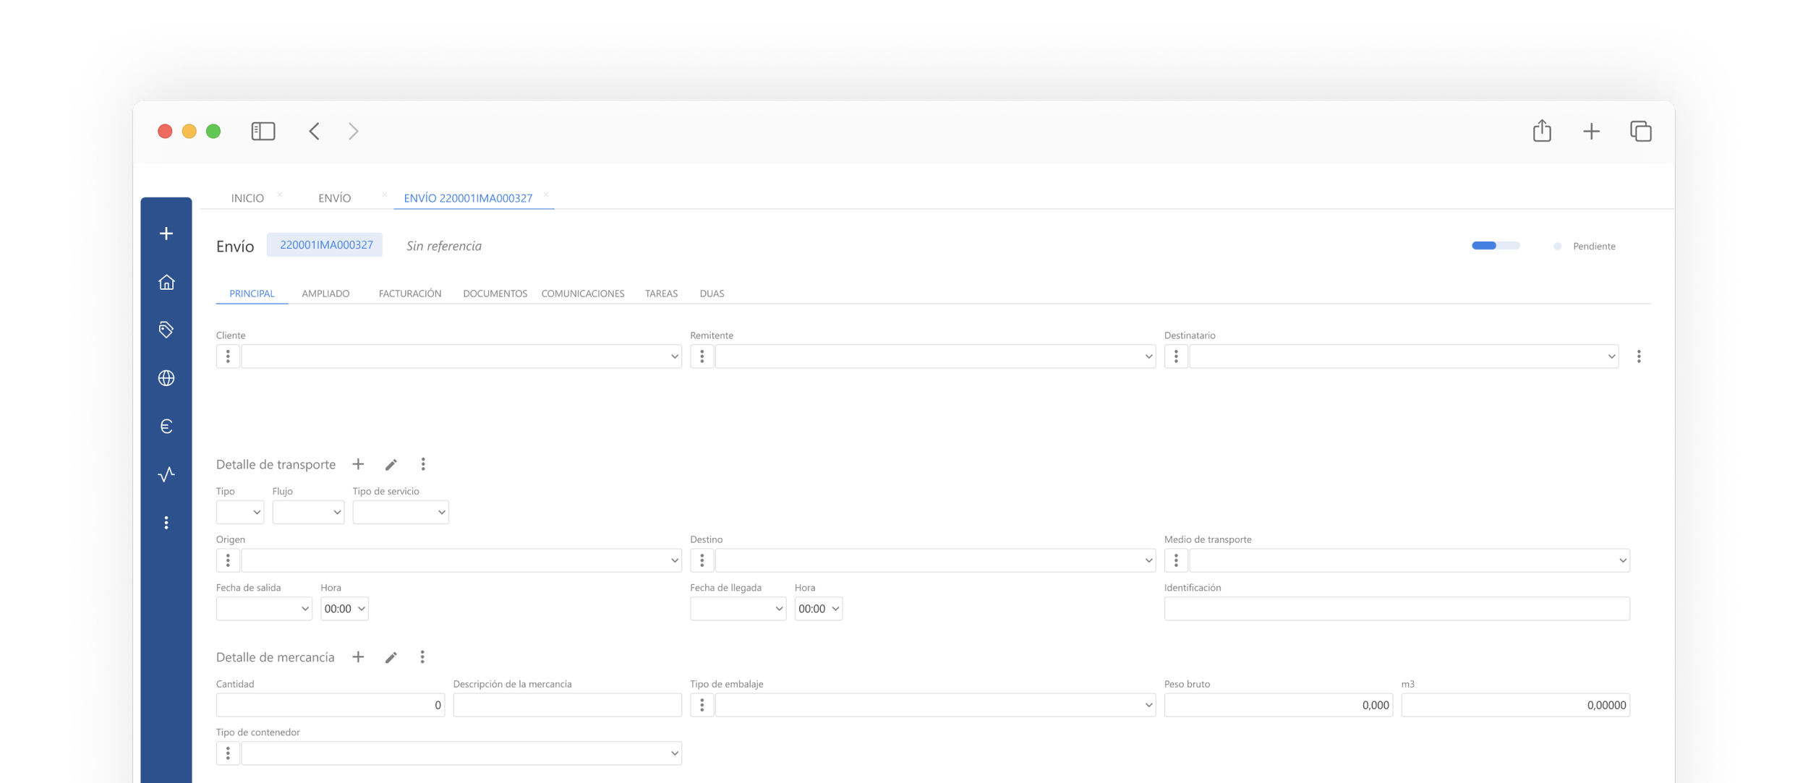Click the shipment progress bar

(1496, 246)
